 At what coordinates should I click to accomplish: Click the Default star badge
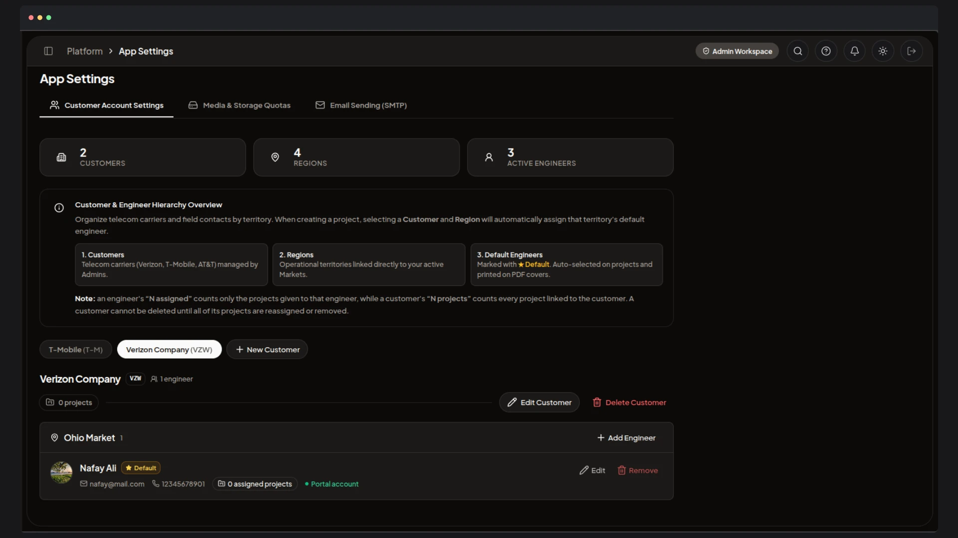coord(141,468)
